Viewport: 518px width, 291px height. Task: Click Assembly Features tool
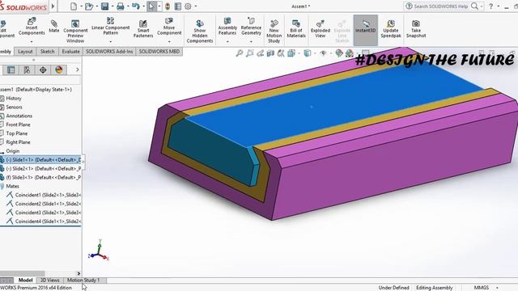tap(227, 26)
